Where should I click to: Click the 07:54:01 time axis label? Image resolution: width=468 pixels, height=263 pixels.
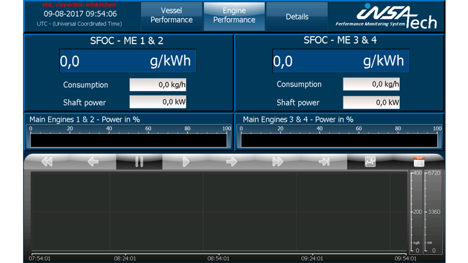[x=39, y=259]
